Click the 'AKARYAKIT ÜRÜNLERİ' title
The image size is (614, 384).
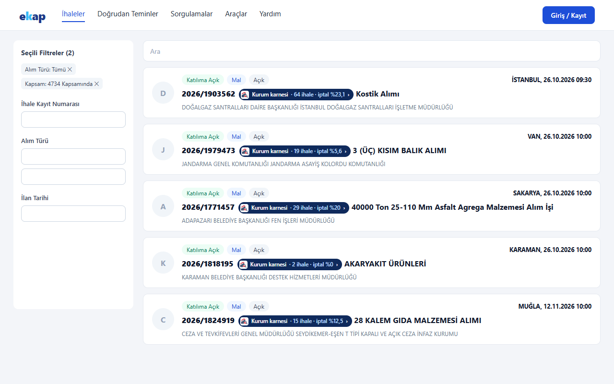385,264
